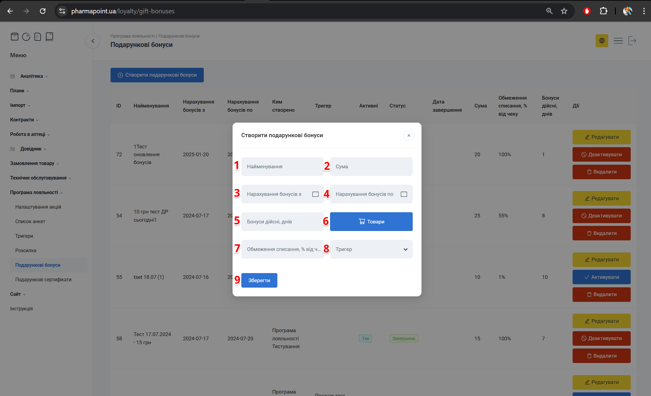
Task: Click the logout icon in header
Action: (x=632, y=41)
